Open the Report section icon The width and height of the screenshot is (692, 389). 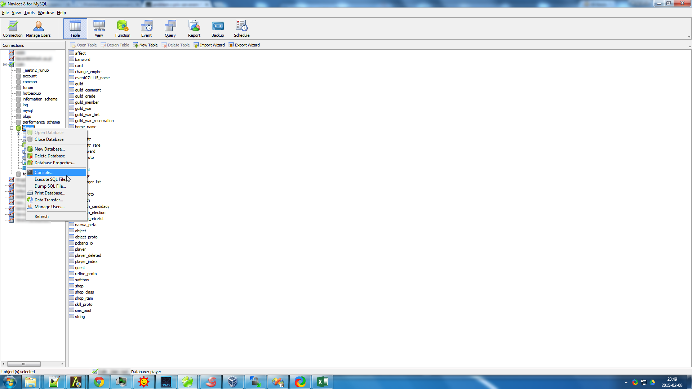pyautogui.click(x=194, y=29)
